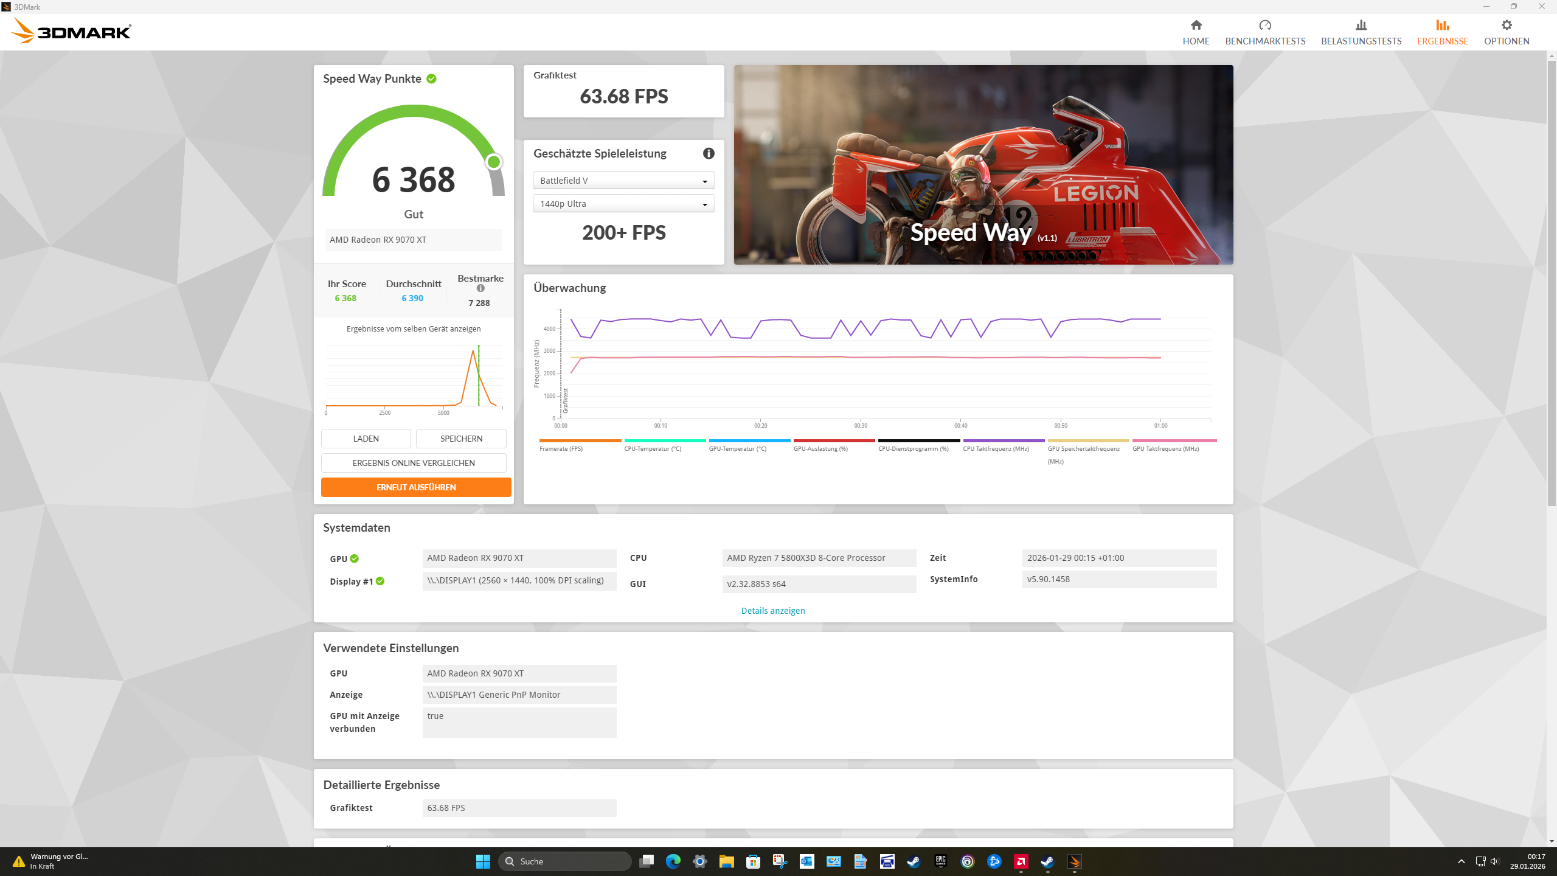
Task: Open the Battlefield V game dropdown
Action: pyautogui.click(x=623, y=180)
